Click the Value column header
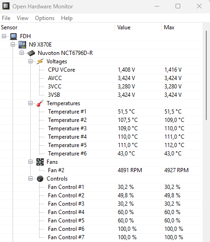This screenshot has height=242, width=210. tap(138, 27)
